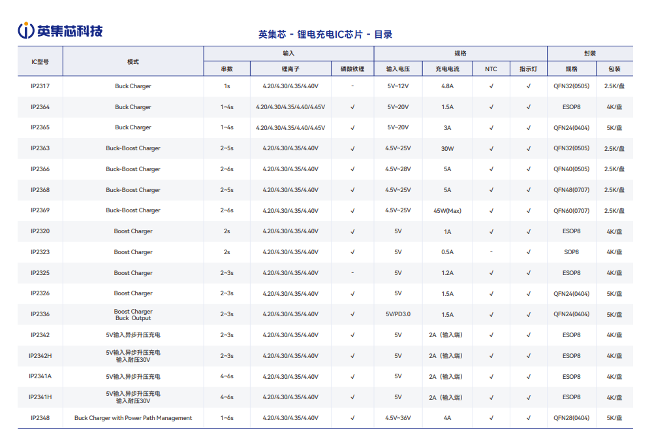The width and height of the screenshot is (652, 439).
Task: Select the IP2320 model cell
Action: pyautogui.click(x=40, y=231)
